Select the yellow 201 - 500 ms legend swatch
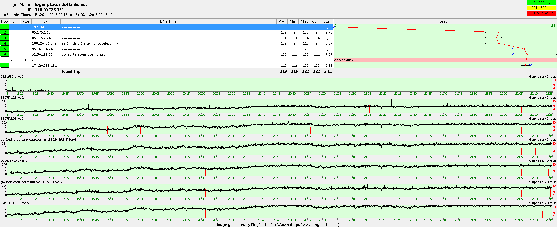 tap(542, 8)
